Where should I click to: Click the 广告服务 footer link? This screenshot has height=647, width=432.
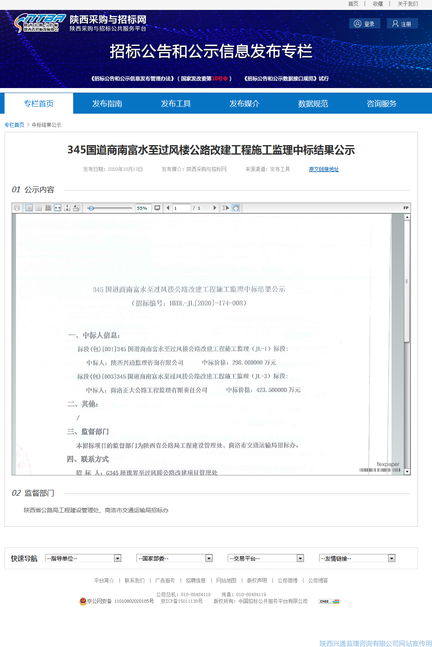165,580
